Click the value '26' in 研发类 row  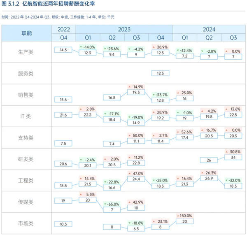tap(209, 160)
